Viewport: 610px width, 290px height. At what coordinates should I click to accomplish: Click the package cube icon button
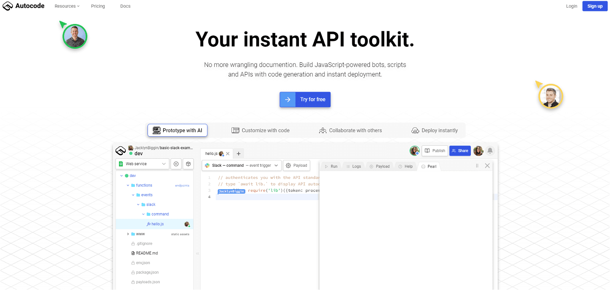point(188,164)
